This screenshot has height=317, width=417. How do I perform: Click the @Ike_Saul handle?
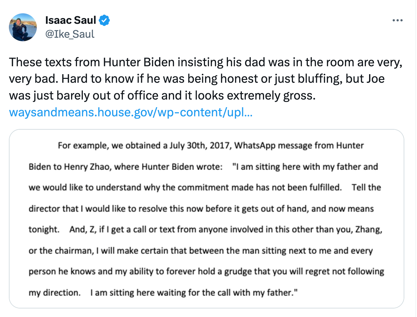click(70, 34)
